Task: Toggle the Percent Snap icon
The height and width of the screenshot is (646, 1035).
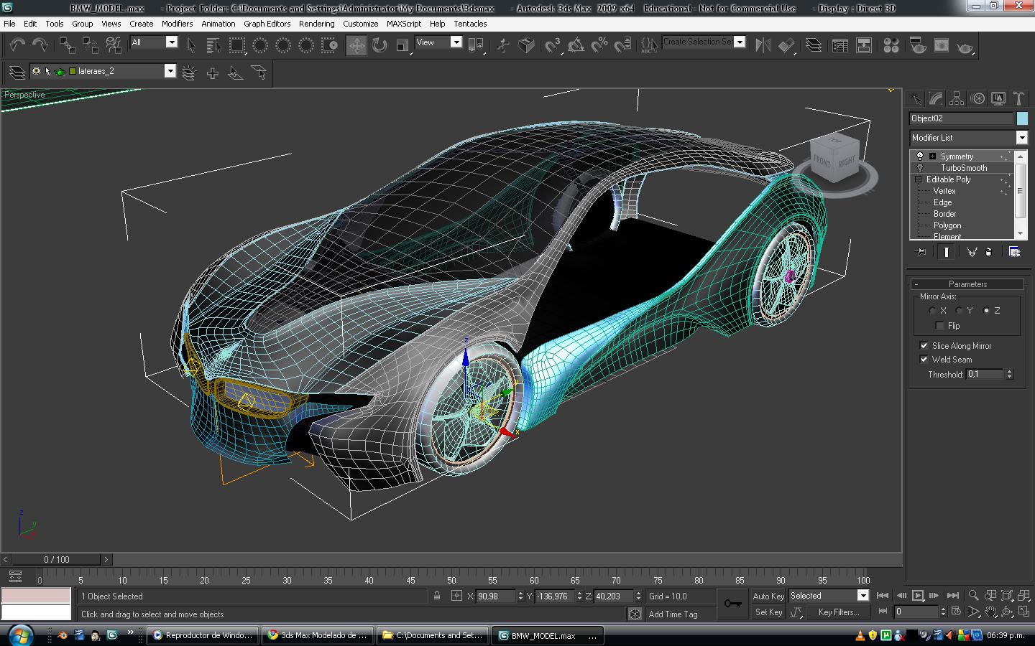Action: 599,45
